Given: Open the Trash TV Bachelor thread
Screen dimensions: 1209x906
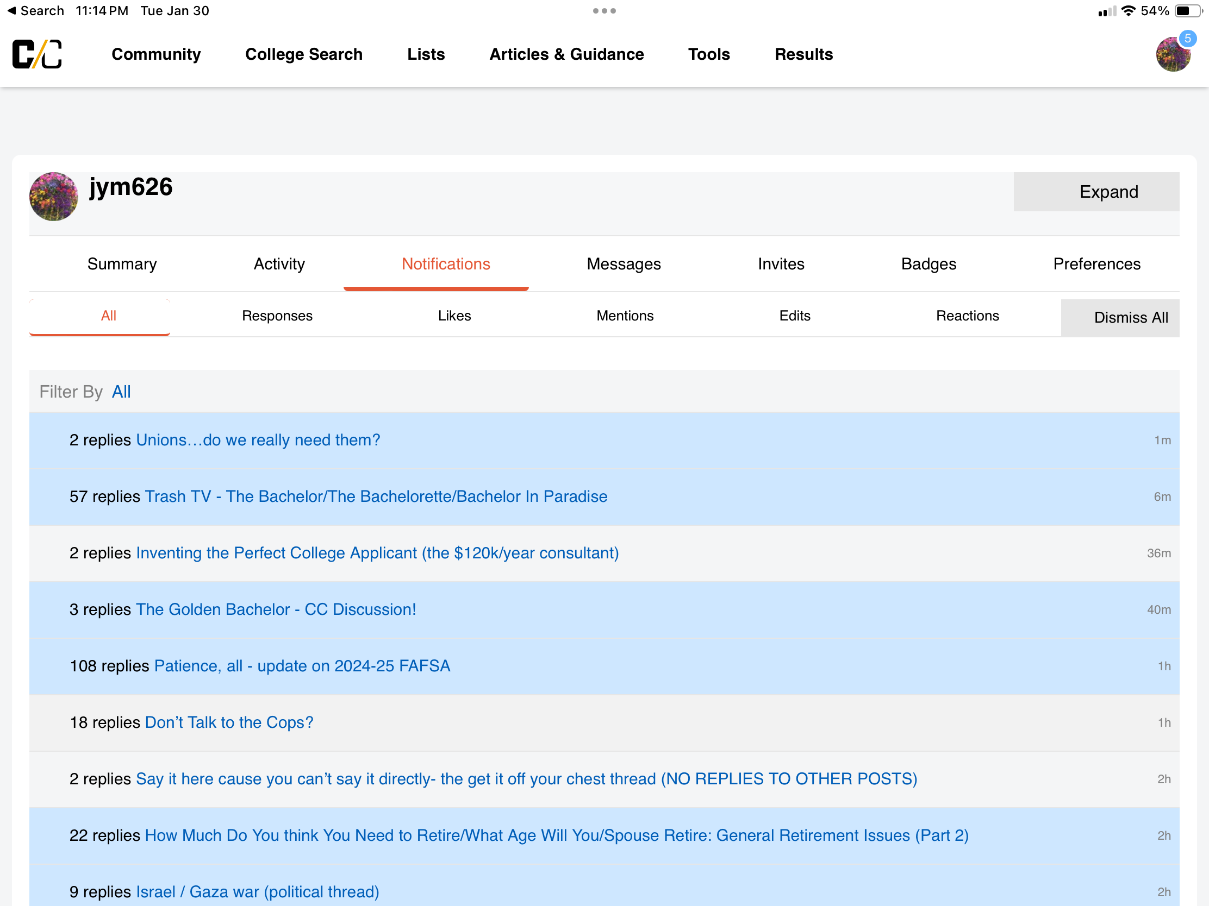Looking at the screenshot, I should coord(376,496).
